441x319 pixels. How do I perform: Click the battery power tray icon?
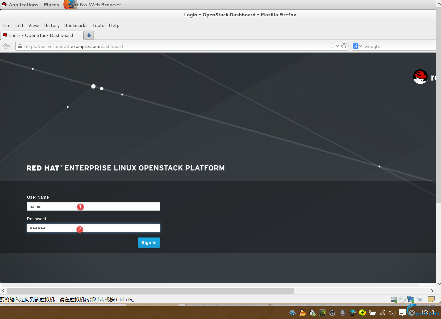click(372, 313)
